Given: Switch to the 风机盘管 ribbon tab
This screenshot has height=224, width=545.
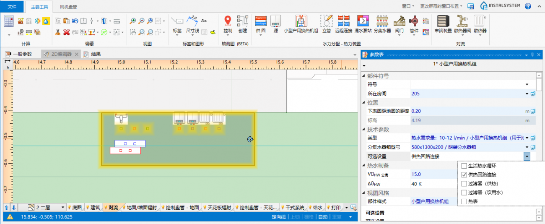Looking at the screenshot, I should click(x=68, y=7).
